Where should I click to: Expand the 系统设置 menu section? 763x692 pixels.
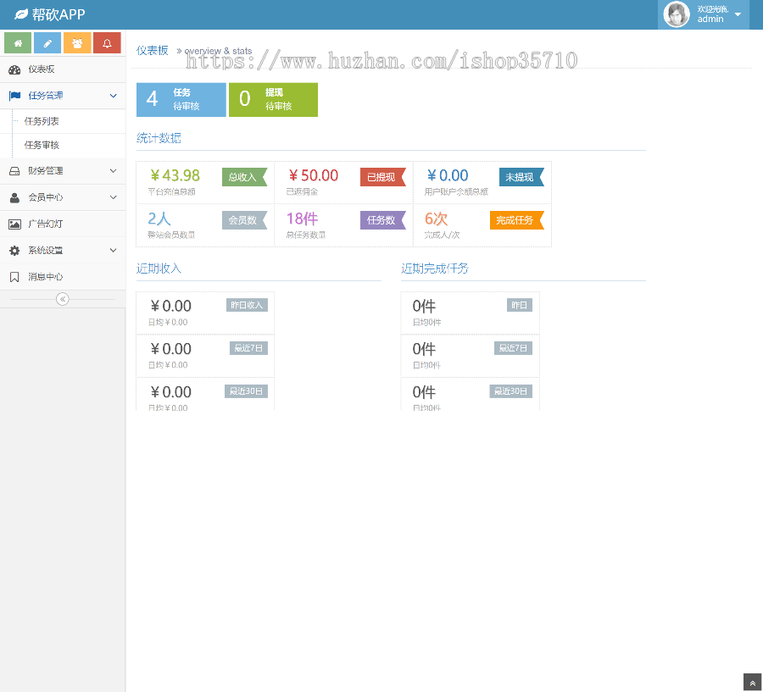pyautogui.click(x=113, y=251)
